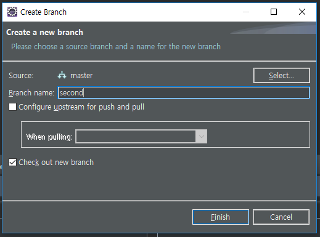
Task: Maximize the Create Branch window
Action: tap(274, 12)
